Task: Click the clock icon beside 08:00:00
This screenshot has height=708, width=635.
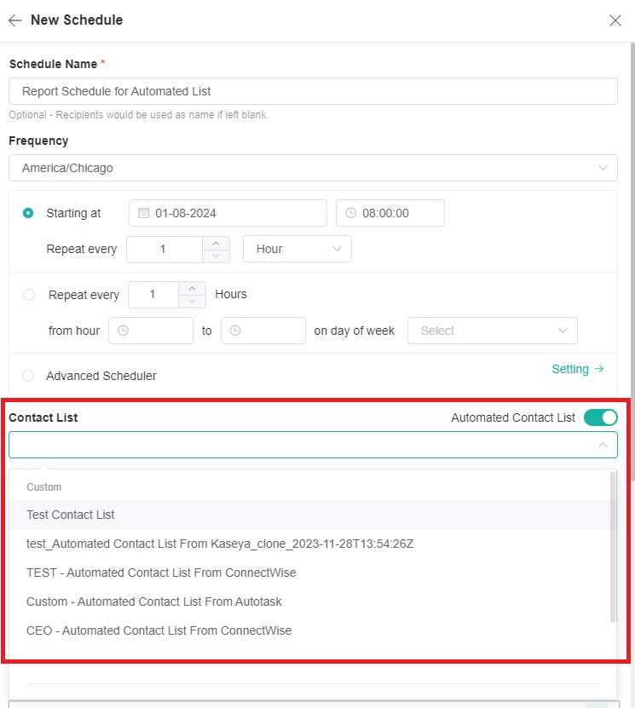Action: (x=350, y=213)
